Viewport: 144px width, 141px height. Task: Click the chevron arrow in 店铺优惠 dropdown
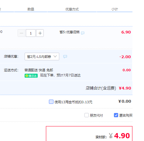tap(55, 56)
